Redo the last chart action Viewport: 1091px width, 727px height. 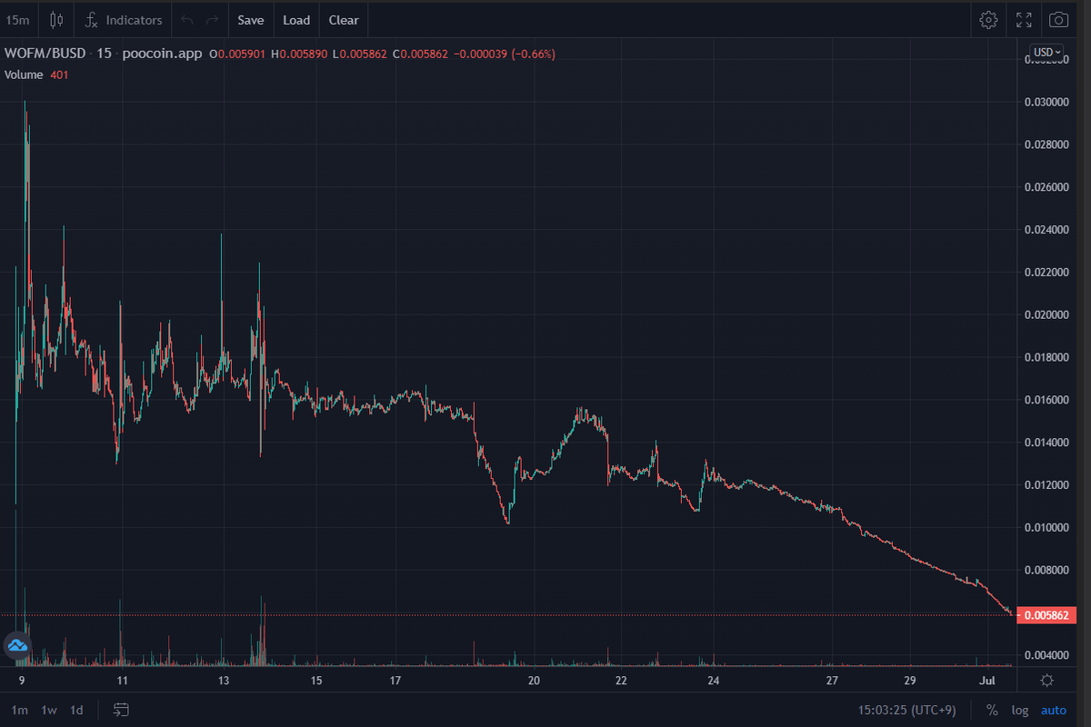point(212,19)
